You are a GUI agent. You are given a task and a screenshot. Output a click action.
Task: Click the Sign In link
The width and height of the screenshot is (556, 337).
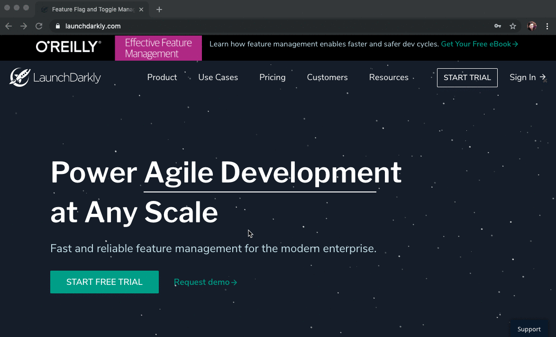click(528, 77)
